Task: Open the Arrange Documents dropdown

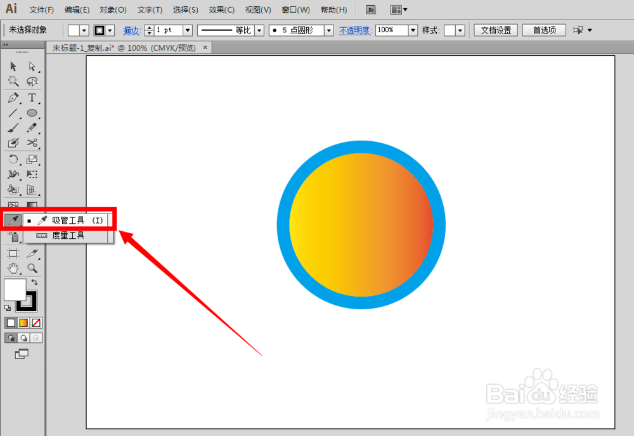Action: click(x=399, y=10)
